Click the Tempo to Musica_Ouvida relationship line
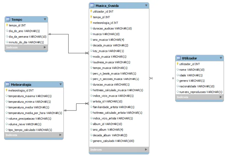Image resolution: width=225 pixels, height=156 pixels. coord(68,44)
